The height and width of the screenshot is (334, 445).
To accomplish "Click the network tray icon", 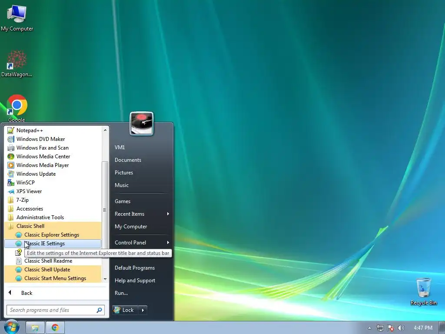I will tap(380, 328).
